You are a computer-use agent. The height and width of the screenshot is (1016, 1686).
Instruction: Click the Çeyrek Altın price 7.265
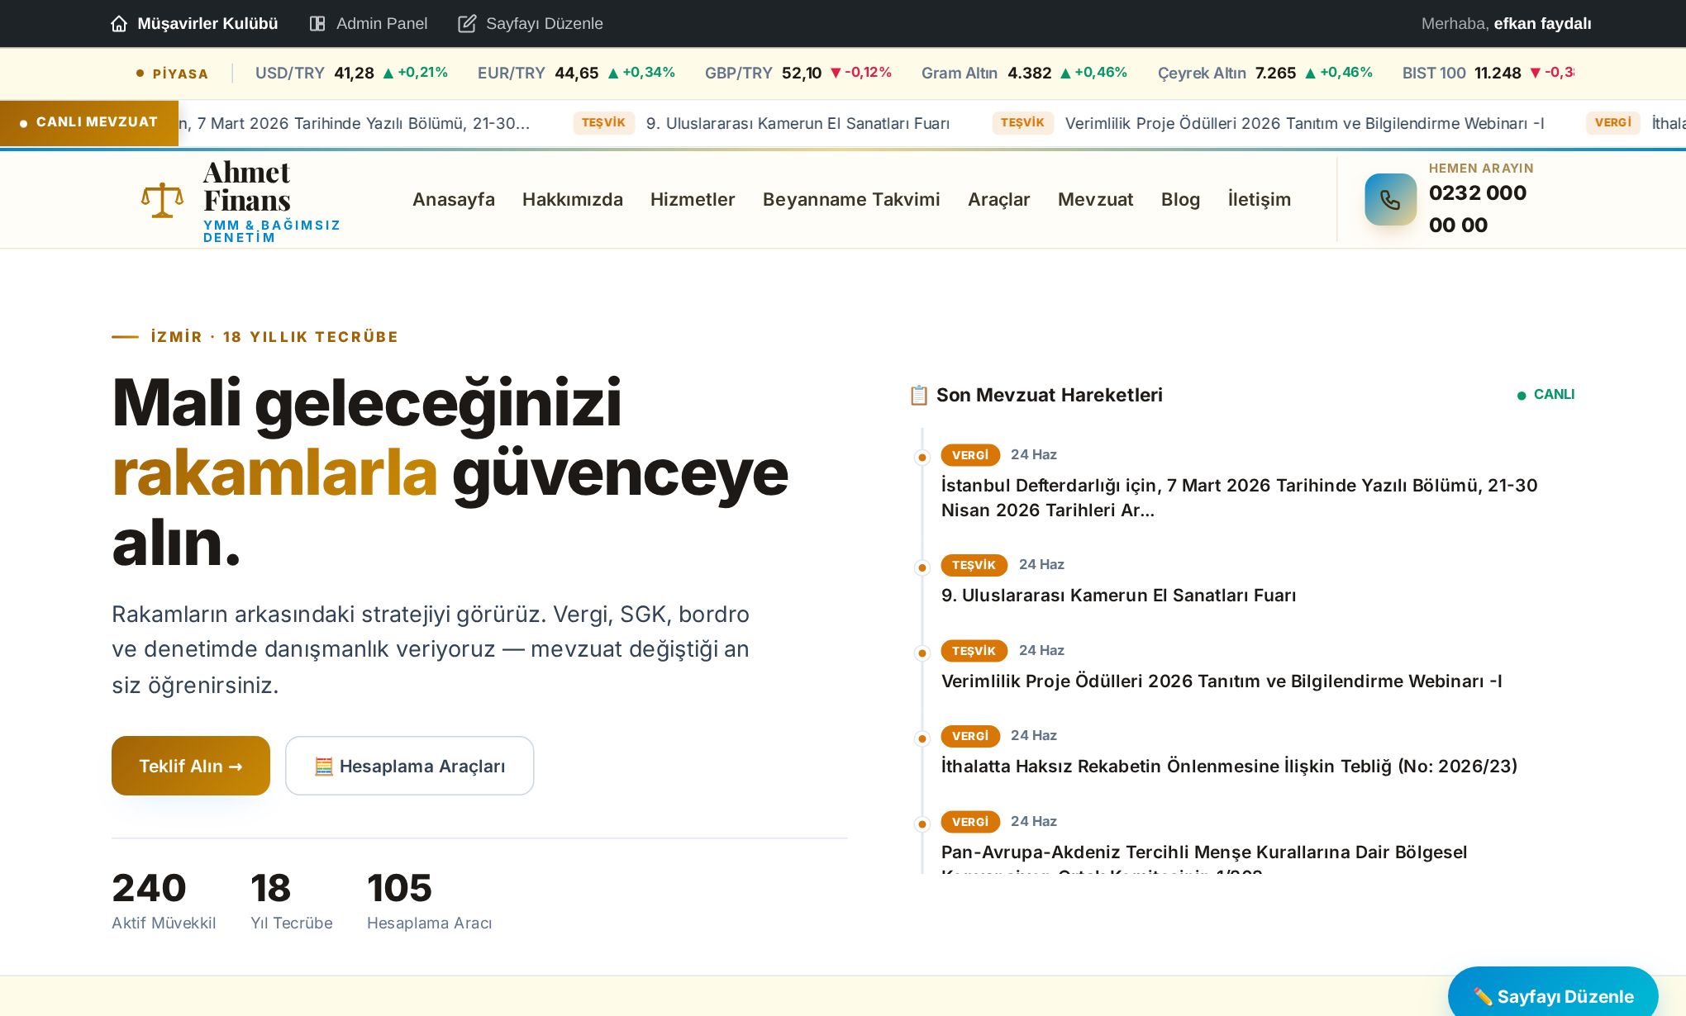[1275, 74]
